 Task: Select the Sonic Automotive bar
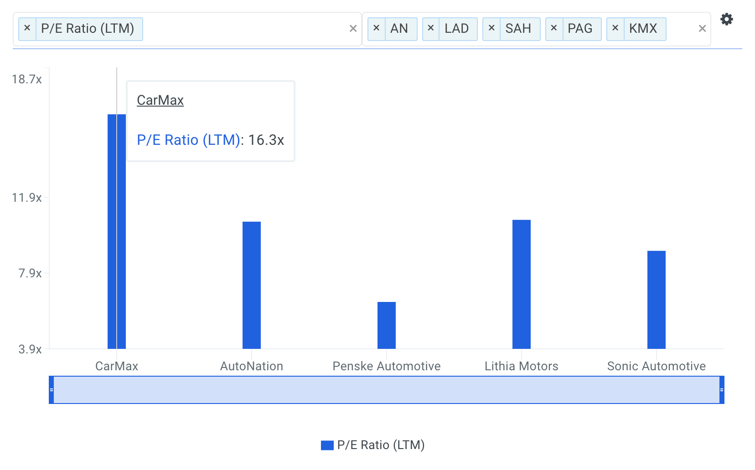pyautogui.click(x=657, y=300)
